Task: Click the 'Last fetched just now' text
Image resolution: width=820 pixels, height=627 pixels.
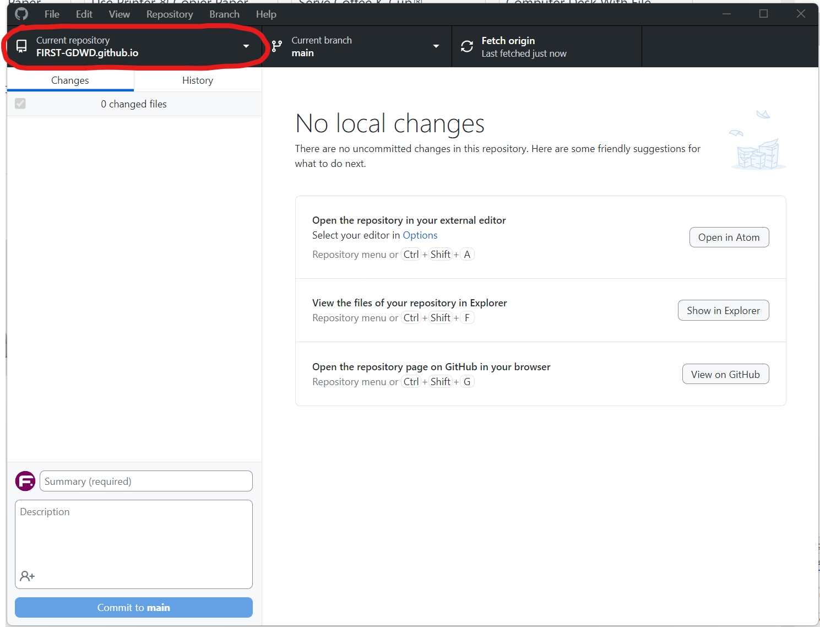Action: pos(524,54)
